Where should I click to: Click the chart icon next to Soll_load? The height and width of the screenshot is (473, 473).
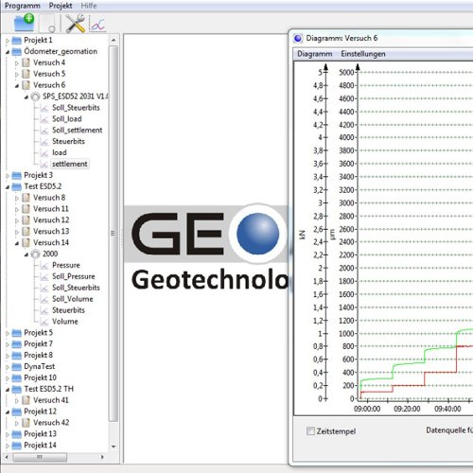click(x=44, y=119)
